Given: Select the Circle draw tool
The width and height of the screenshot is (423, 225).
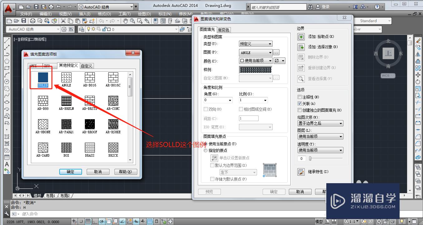Looking at the screenshot, I should (x=7, y=82).
